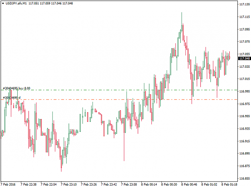Click the 7 Feb 23:42 time label
The image size is (251, 188).
click(x=109, y=184)
